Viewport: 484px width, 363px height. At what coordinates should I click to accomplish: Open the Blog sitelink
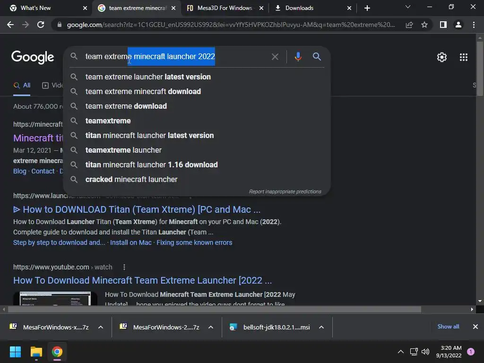click(20, 171)
